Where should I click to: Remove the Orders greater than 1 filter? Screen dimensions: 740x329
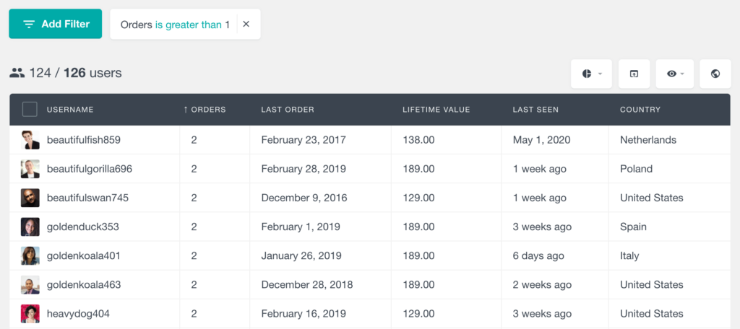click(x=246, y=25)
